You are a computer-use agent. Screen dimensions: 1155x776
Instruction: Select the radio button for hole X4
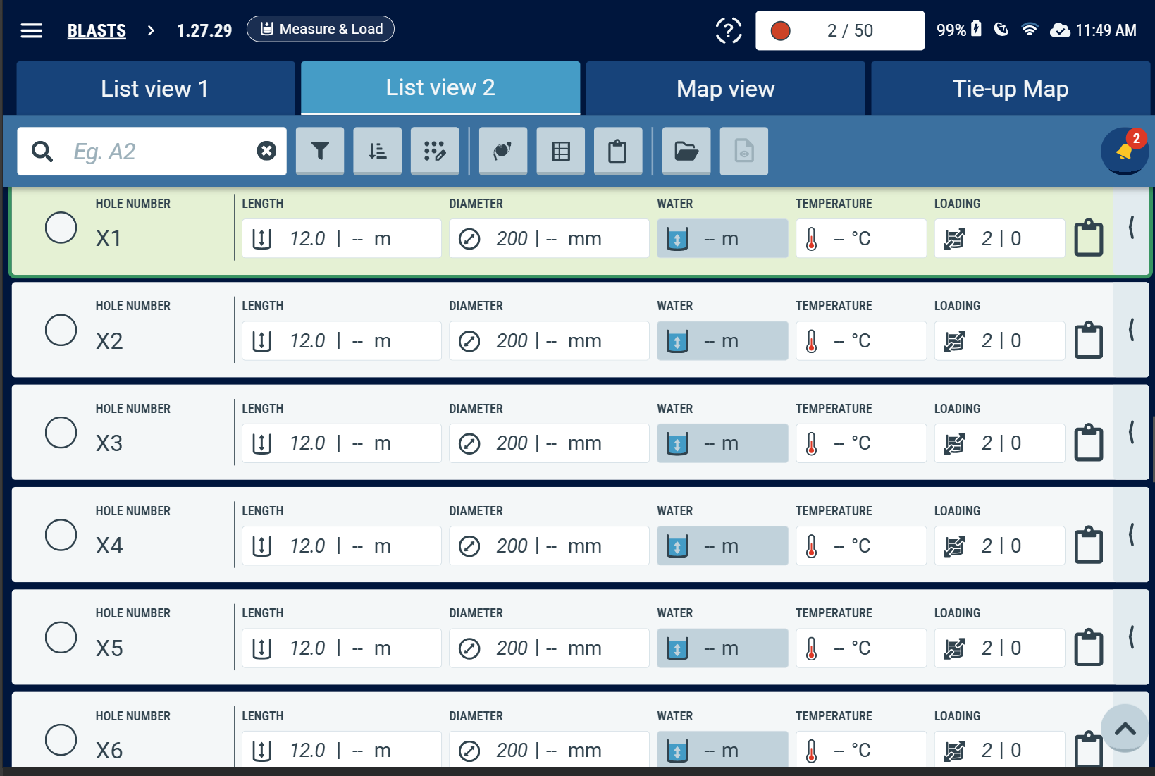click(61, 535)
